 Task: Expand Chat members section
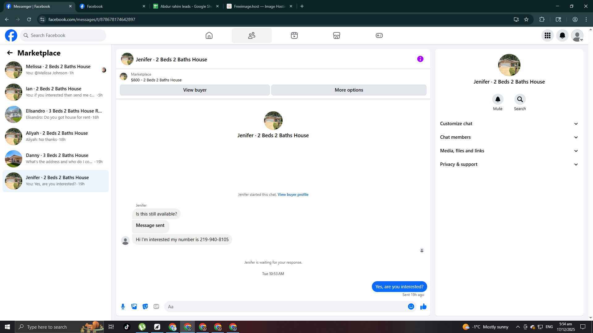pos(509,137)
